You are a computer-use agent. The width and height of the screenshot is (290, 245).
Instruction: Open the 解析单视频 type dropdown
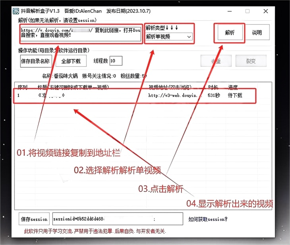(169, 37)
